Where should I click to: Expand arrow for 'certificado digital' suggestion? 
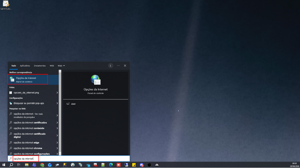(x=57, y=135)
